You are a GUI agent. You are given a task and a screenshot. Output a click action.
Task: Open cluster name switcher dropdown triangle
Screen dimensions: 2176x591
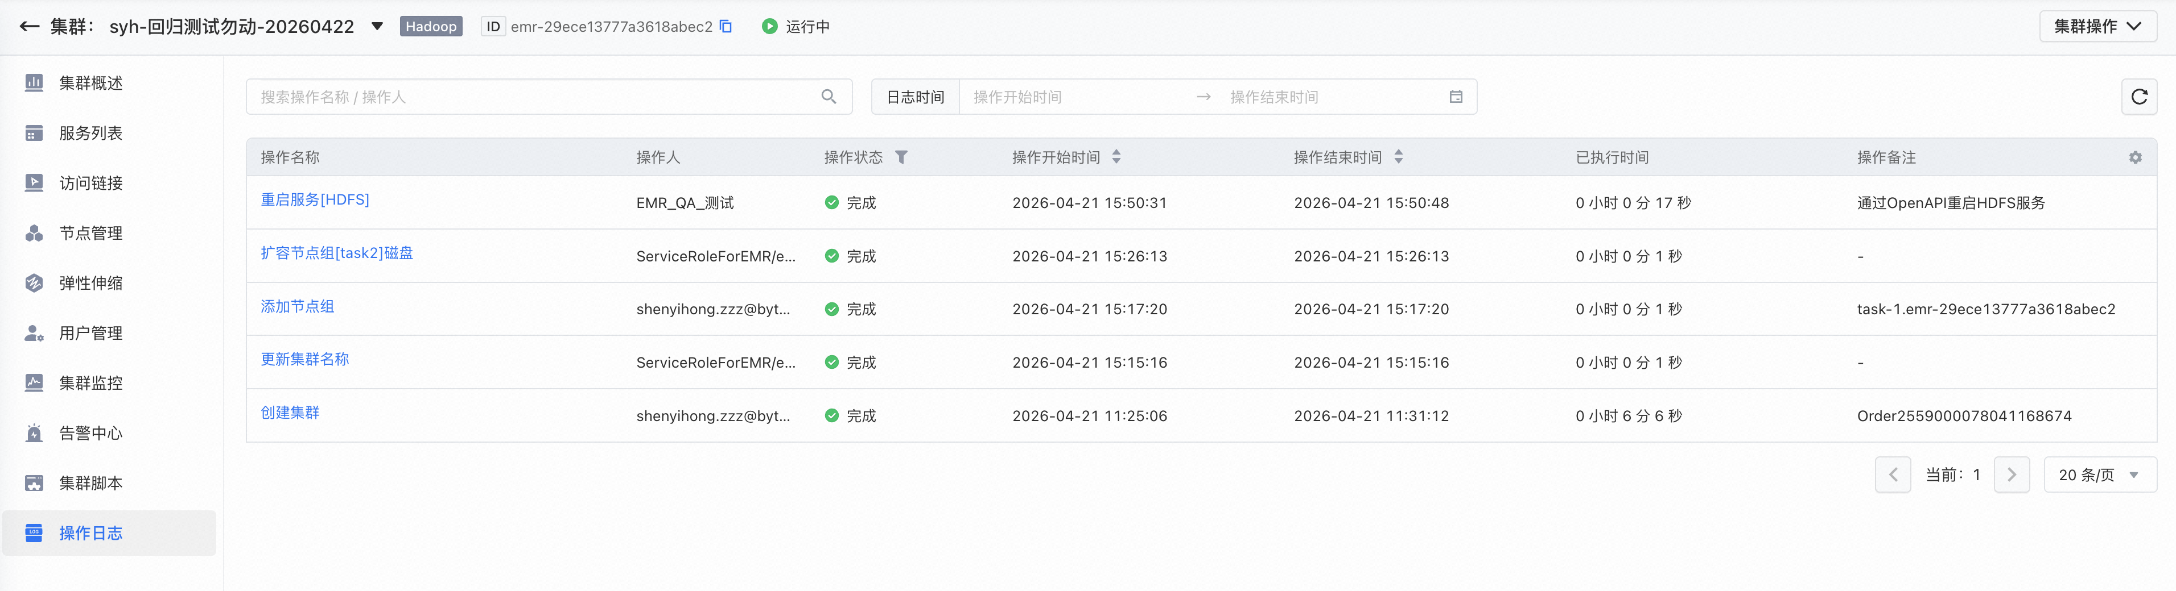pos(377,26)
